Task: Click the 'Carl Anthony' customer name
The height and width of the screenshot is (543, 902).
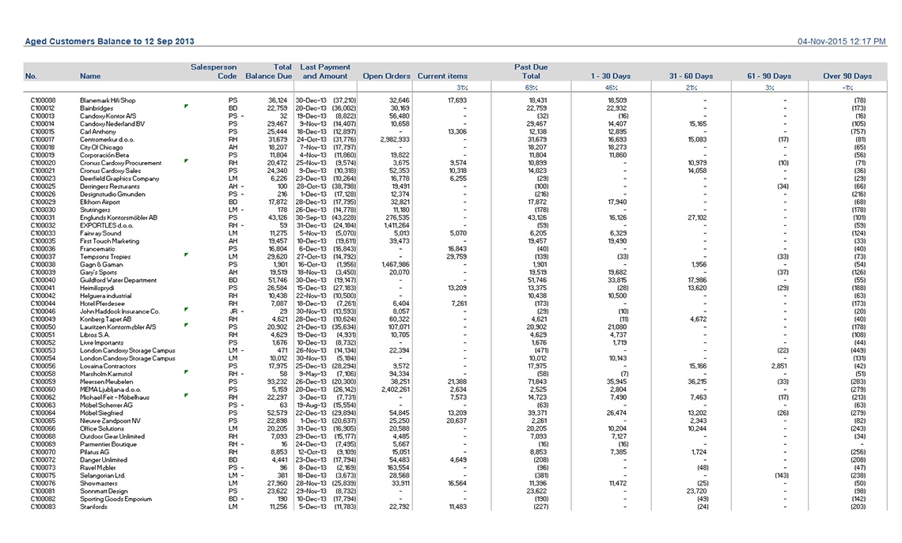Action: (x=98, y=131)
